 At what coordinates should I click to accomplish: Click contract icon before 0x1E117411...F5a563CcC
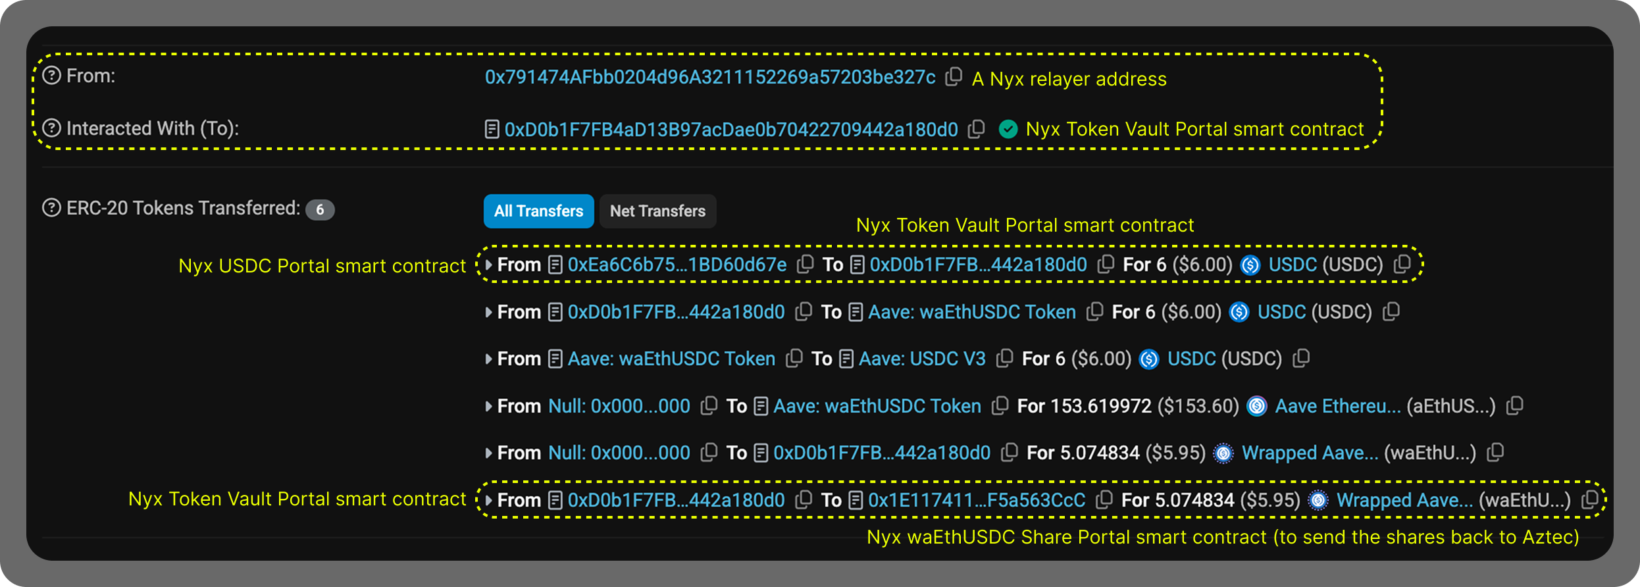pyautogui.click(x=856, y=500)
